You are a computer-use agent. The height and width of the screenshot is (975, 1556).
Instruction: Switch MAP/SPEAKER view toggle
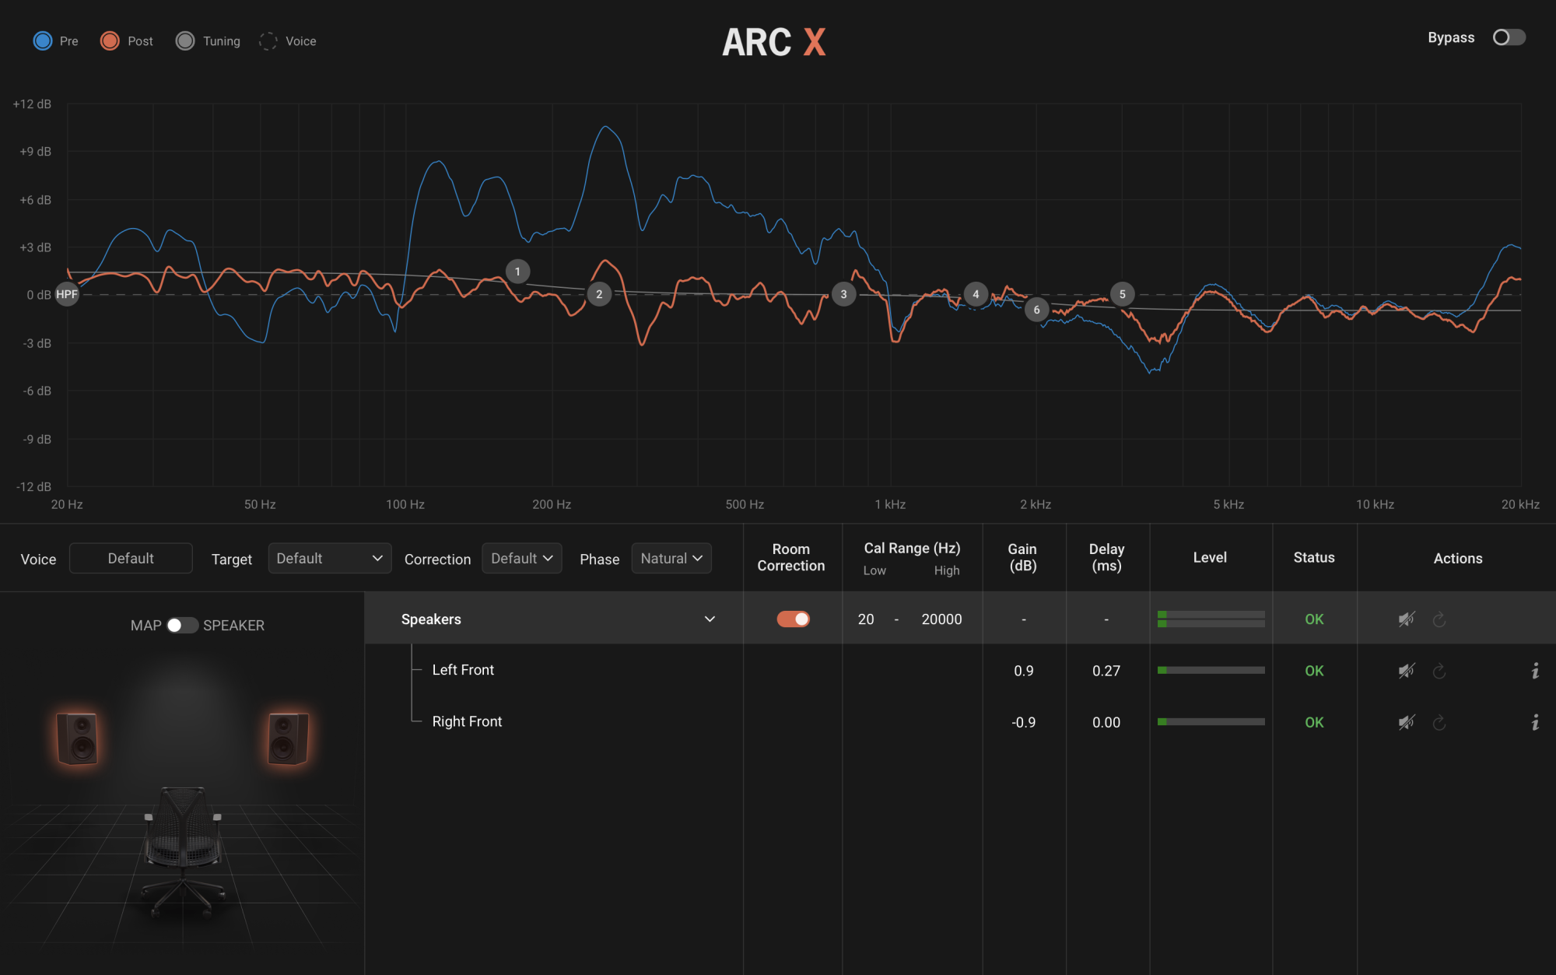[182, 626]
